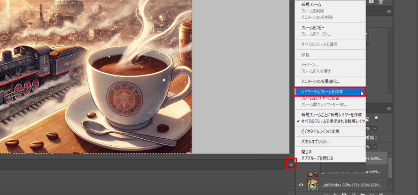Screen dimensions: 418x195
Task: Click レイヤーからフレームを作成 menu item
Action: coord(329,91)
